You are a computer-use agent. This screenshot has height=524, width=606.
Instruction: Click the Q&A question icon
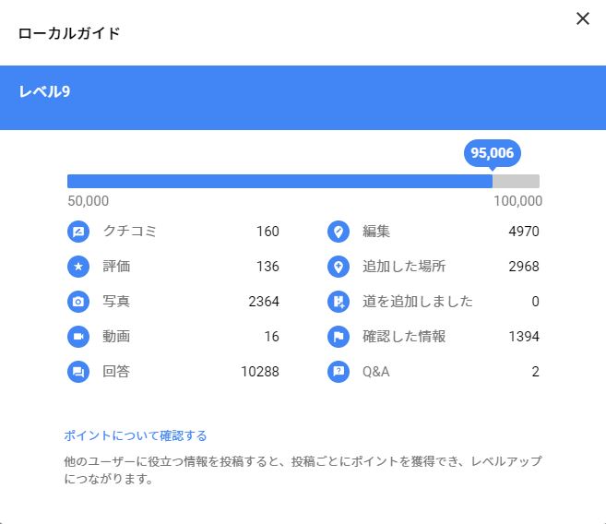point(339,372)
